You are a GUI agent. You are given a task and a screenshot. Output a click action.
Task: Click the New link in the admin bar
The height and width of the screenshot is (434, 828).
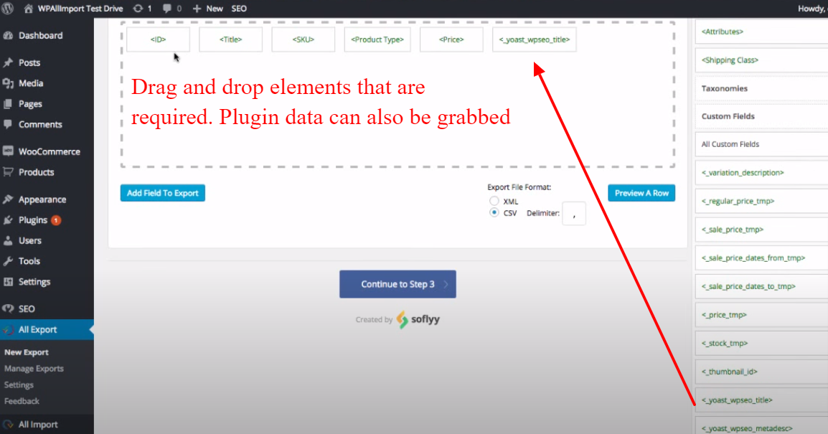click(215, 9)
